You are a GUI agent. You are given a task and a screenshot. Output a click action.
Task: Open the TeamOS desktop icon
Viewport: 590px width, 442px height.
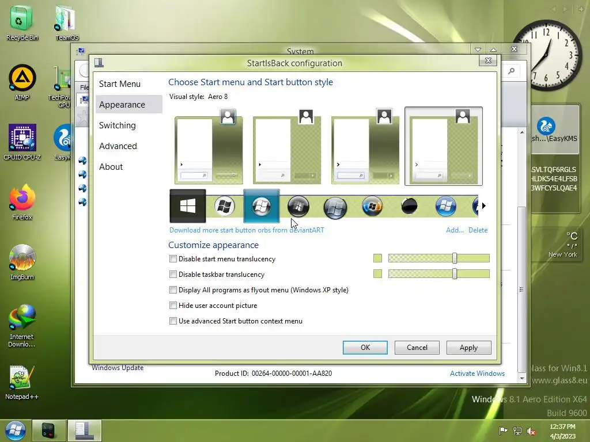coord(67,22)
